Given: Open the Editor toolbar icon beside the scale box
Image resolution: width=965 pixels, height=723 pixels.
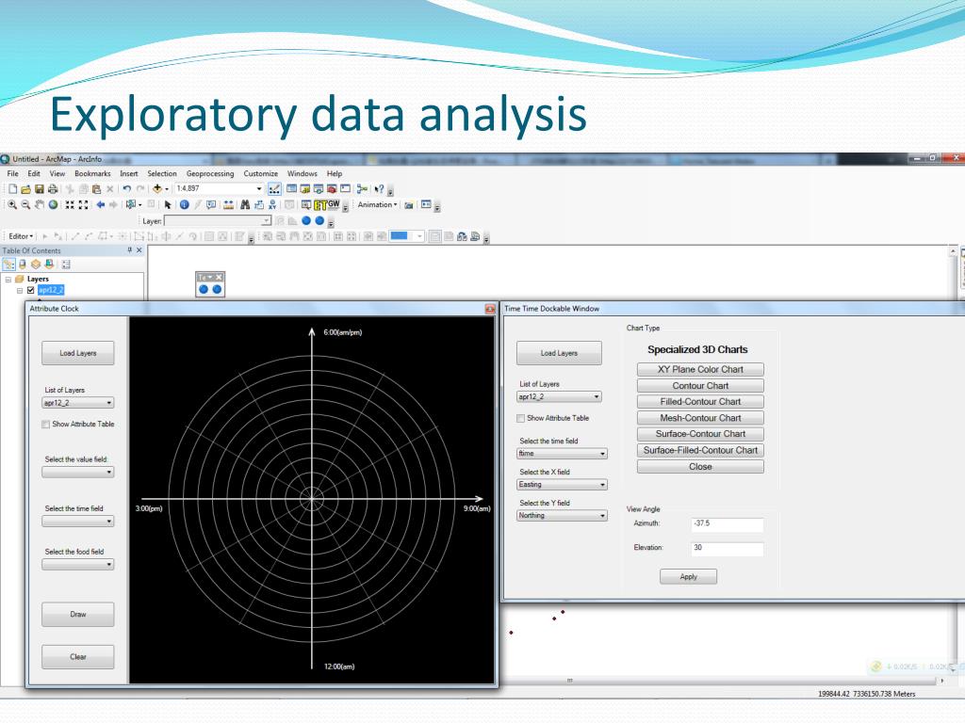Looking at the screenshot, I should 274,189.
